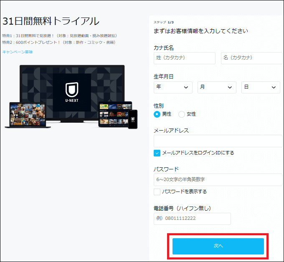Select the 女性 radio button
This screenshot has width=284, height=262.
[182, 114]
